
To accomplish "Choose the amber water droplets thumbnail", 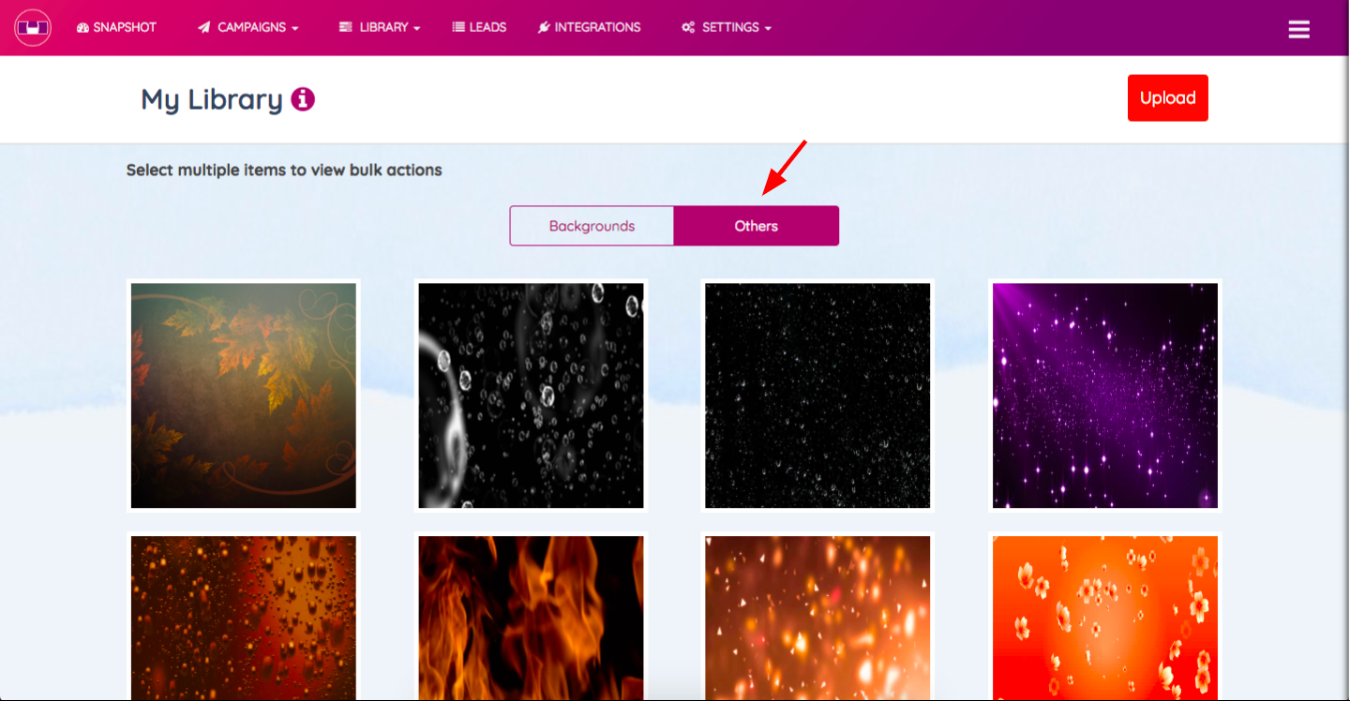I will point(244,618).
